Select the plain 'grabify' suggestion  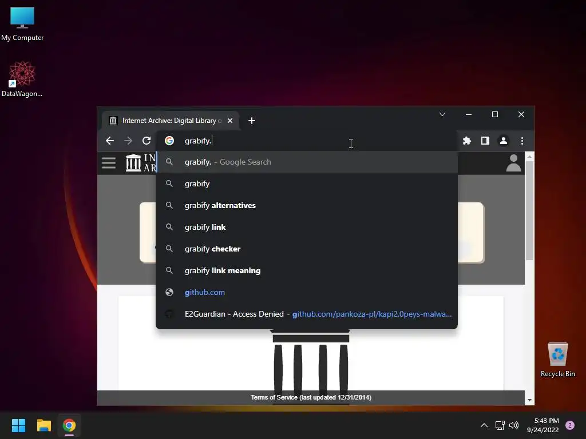tap(307, 183)
